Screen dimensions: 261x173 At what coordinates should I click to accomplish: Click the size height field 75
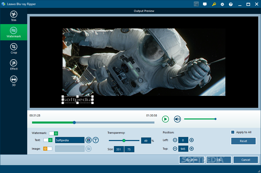point(129,149)
